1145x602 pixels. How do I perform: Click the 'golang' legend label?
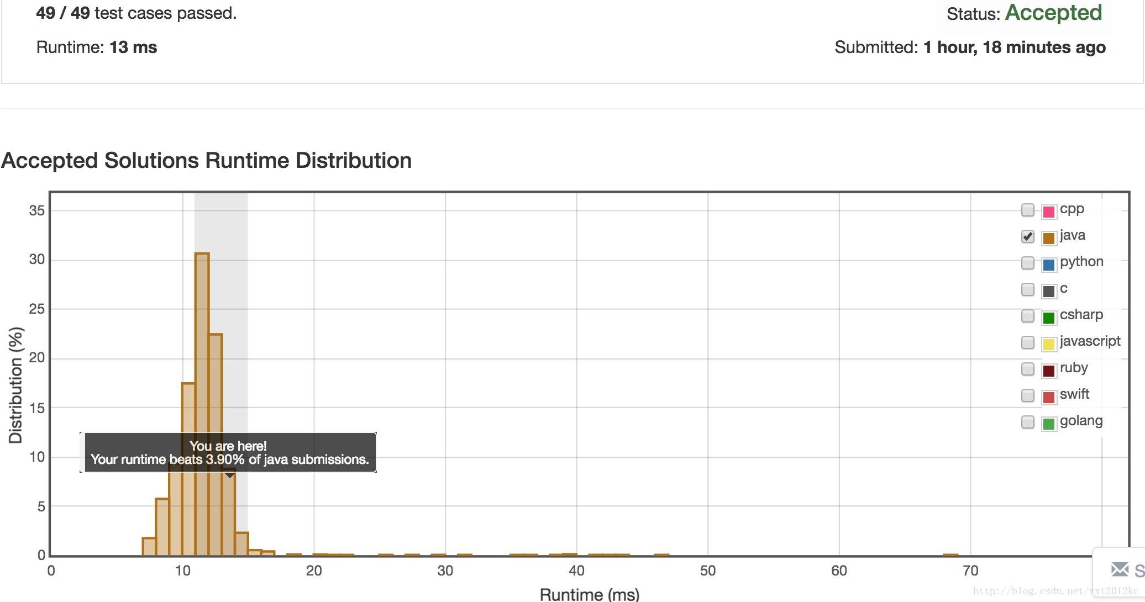[x=1081, y=421]
